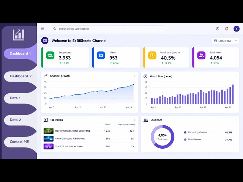Click the 1,245 views value

point(107,131)
